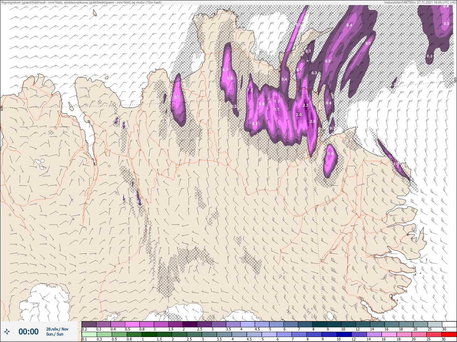Select the "28.nóv./ Nov" date label

(57, 329)
